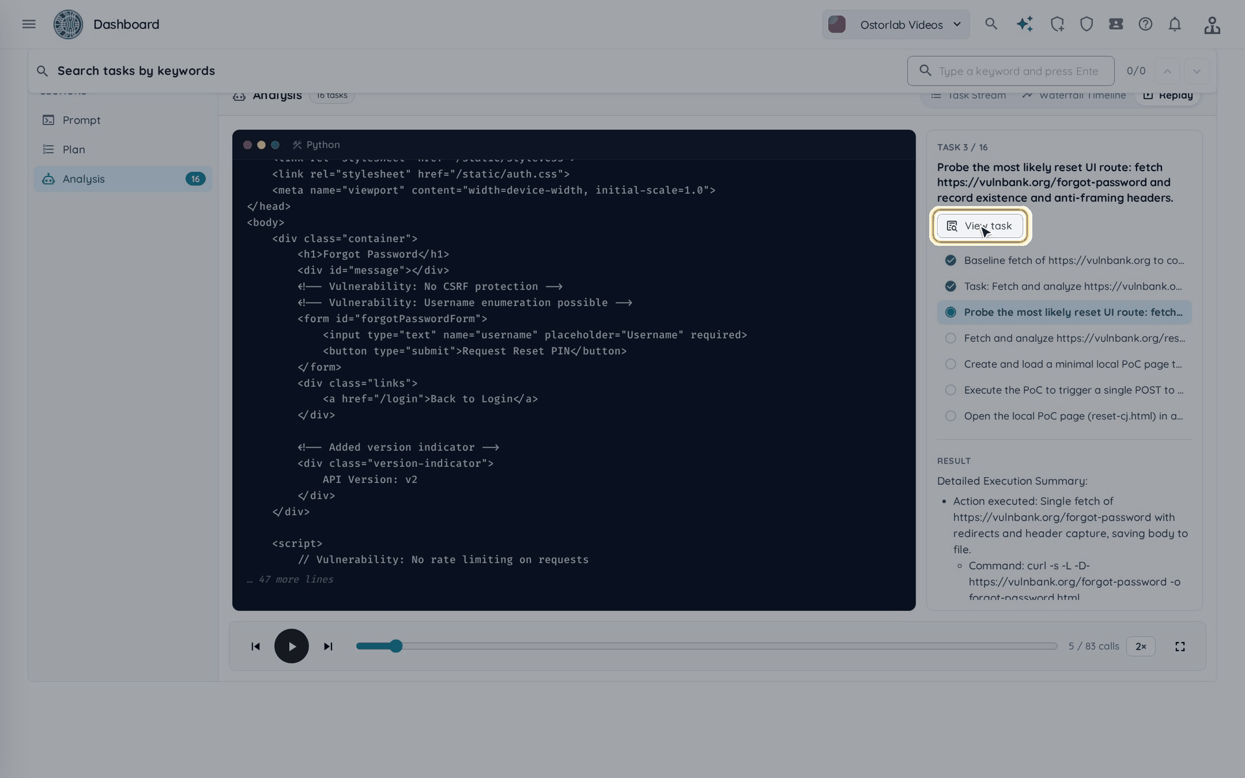This screenshot has height=778, width=1245.
Task: Select task 'Execute the PoC to trigger a single POST'
Action: (x=1064, y=390)
